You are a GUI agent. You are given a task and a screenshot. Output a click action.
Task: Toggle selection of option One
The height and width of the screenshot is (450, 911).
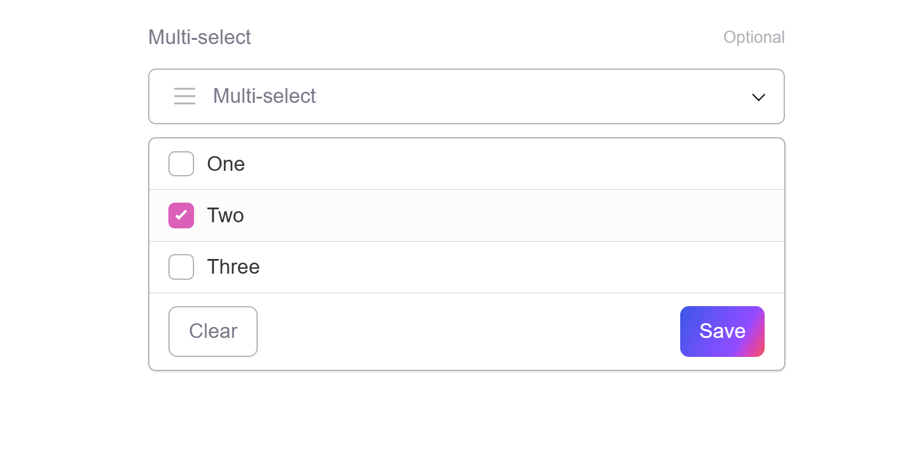click(x=181, y=163)
